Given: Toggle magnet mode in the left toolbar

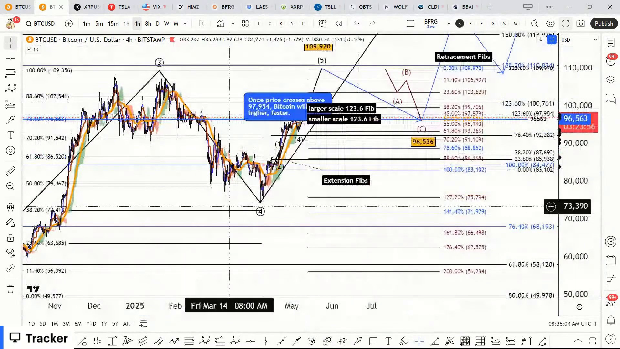Looking at the screenshot, I should (x=10, y=207).
